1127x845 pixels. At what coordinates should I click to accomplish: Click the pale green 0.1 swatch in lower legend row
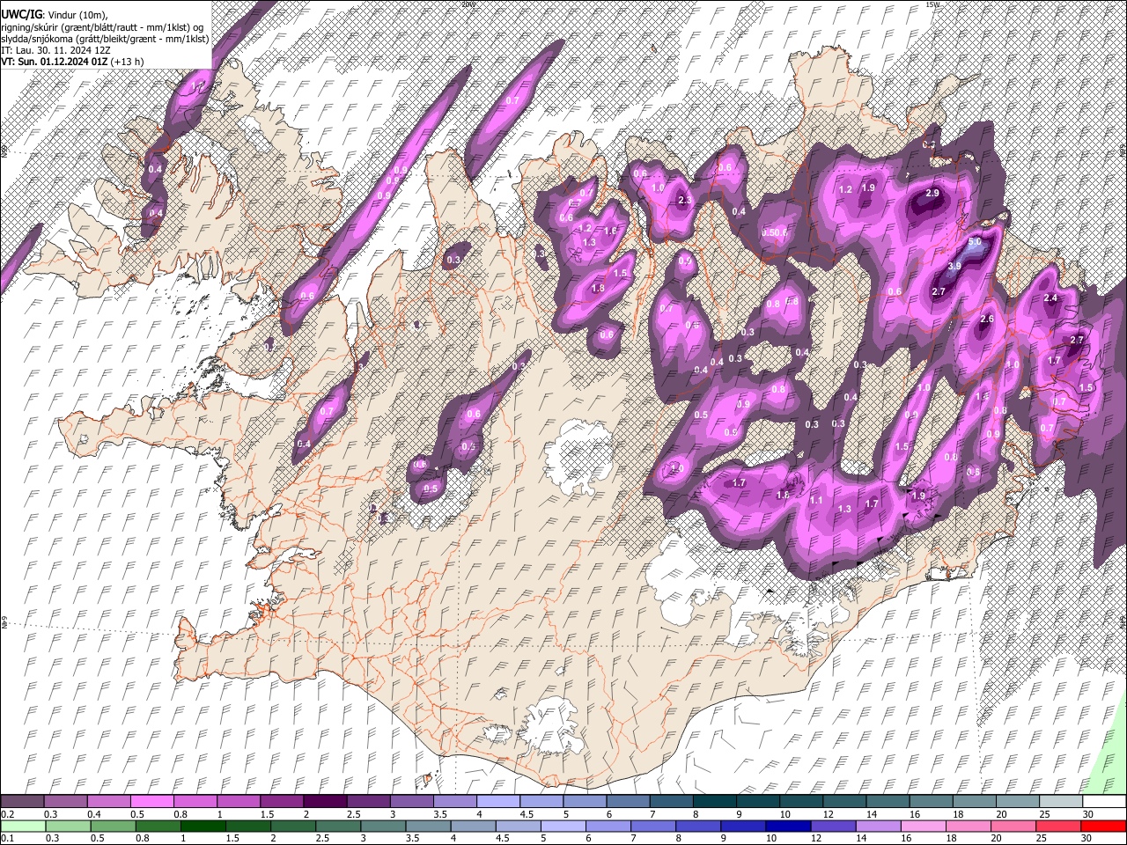(22, 826)
